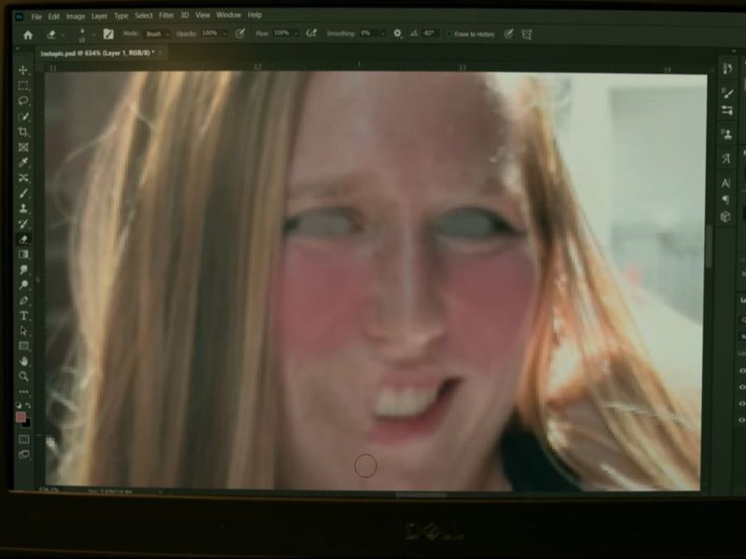Toggle the brush settings panel button
The width and height of the screenshot is (746, 559).
(x=108, y=34)
